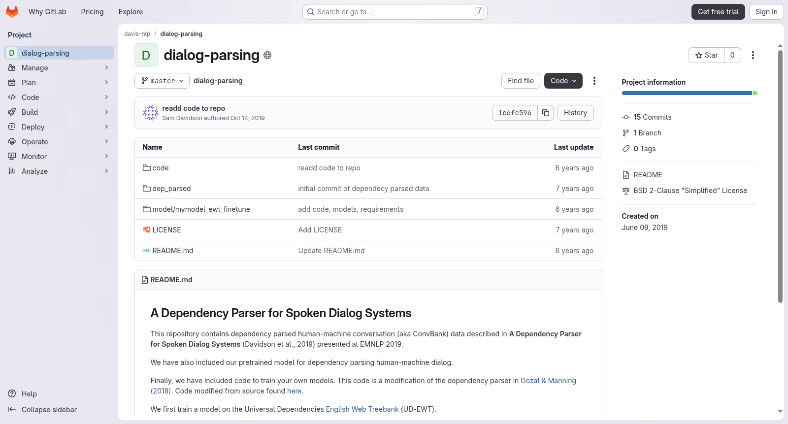Expand the Build sidebar section

[x=106, y=112]
